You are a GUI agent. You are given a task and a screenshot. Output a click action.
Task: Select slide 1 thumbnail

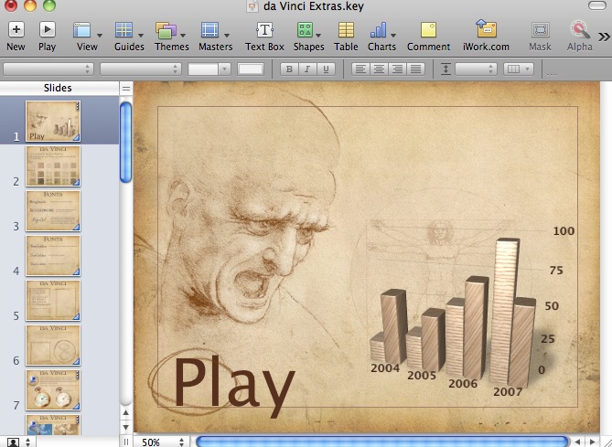[x=53, y=121]
